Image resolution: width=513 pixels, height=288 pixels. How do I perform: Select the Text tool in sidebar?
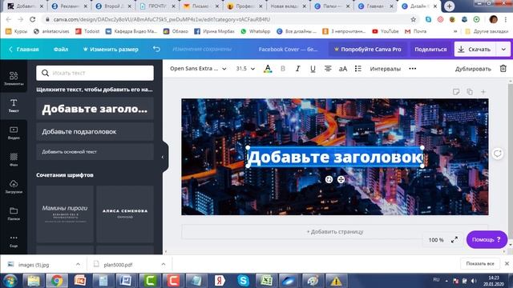(x=14, y=106)
